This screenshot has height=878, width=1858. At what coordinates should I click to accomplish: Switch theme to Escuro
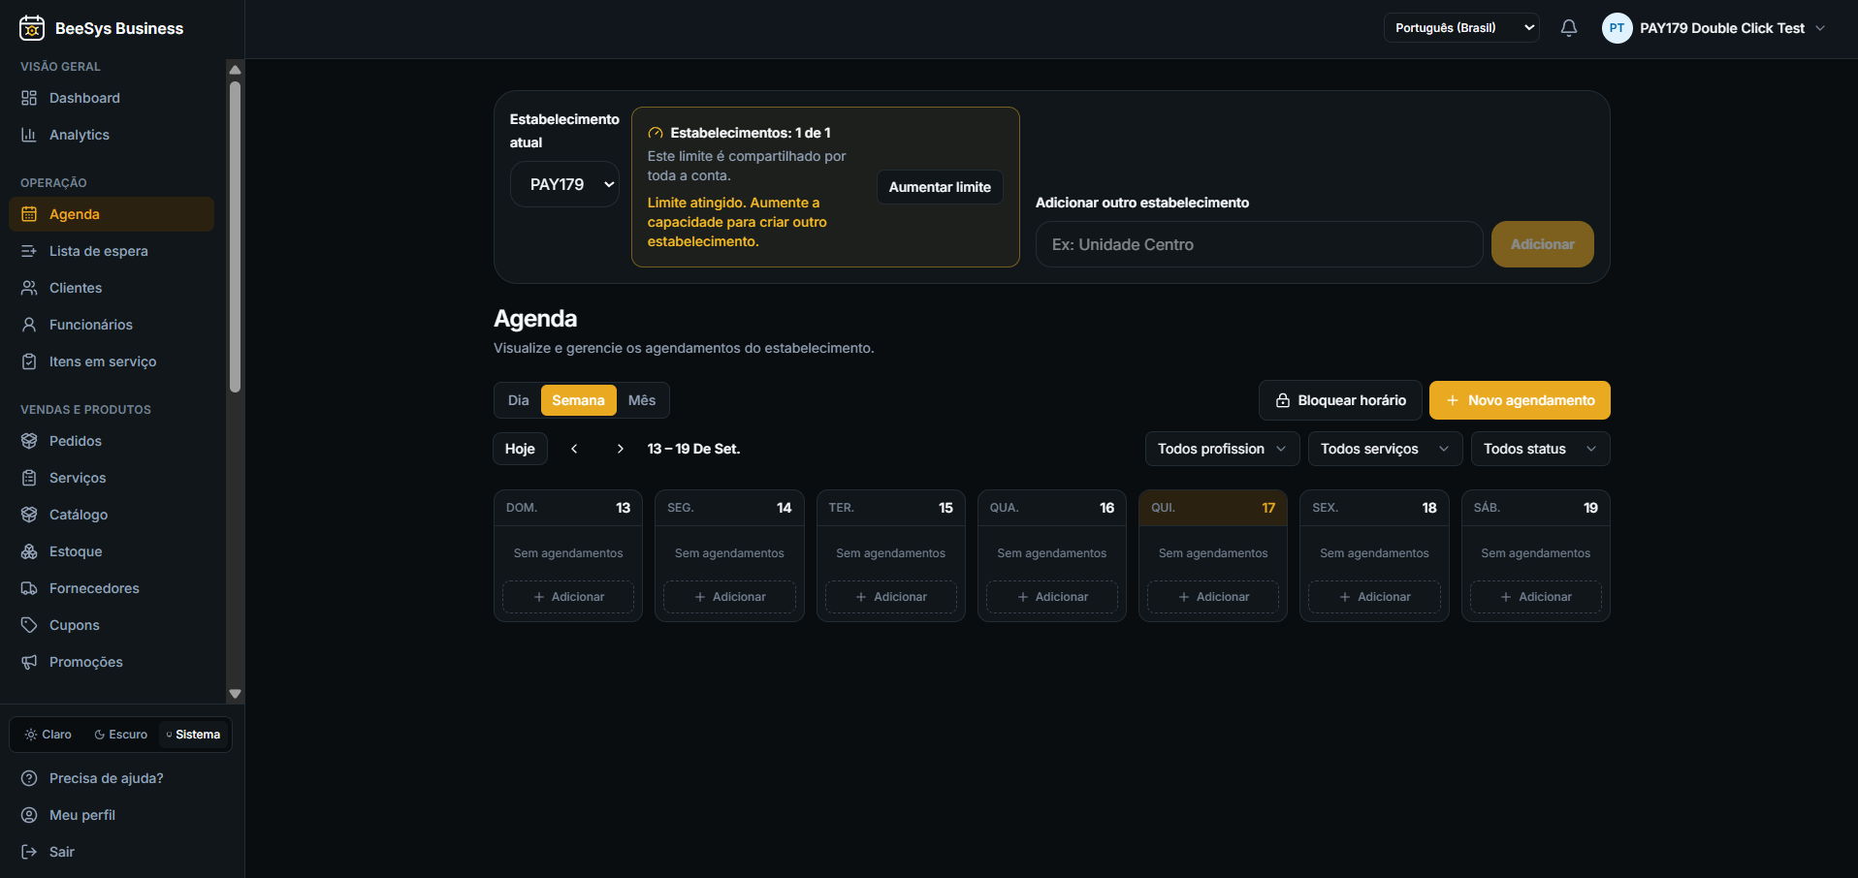click(121, 735)
